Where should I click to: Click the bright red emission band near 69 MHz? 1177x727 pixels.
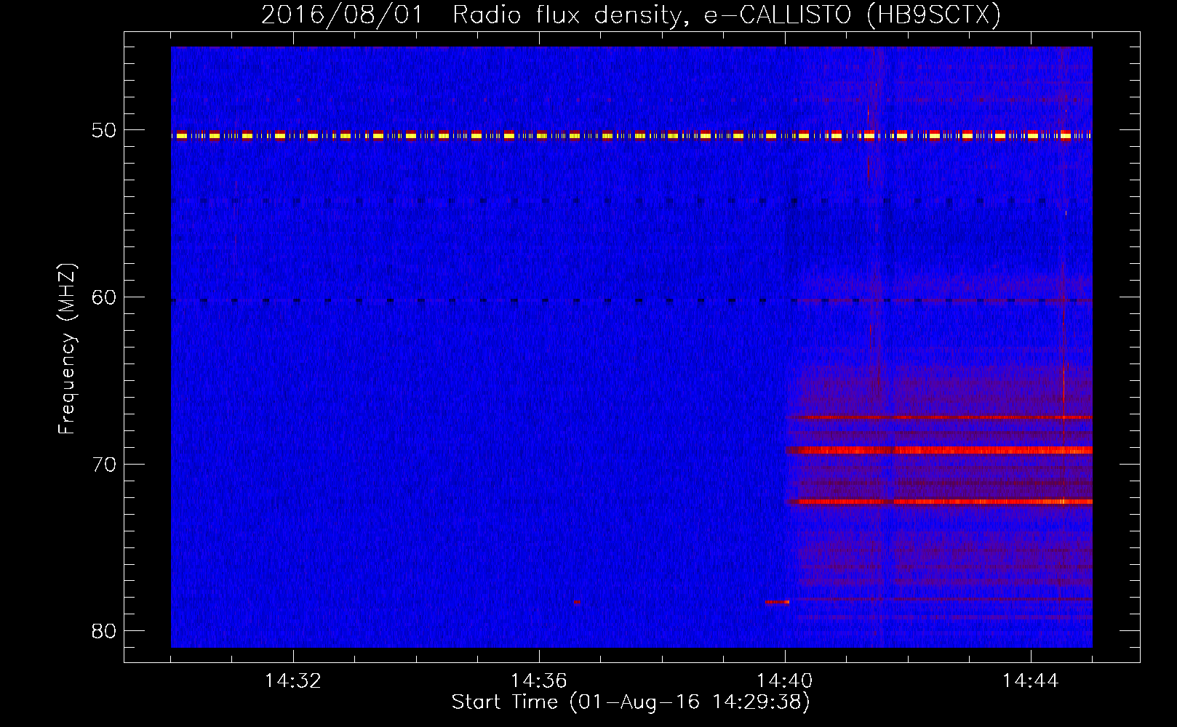[x=939, y=450]
